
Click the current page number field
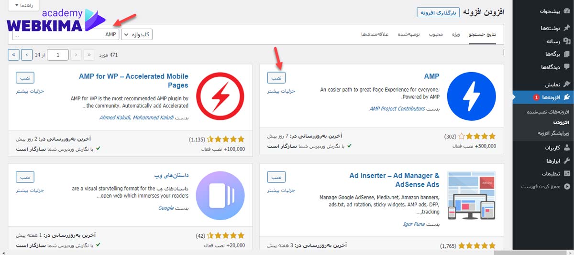[58, 55]
